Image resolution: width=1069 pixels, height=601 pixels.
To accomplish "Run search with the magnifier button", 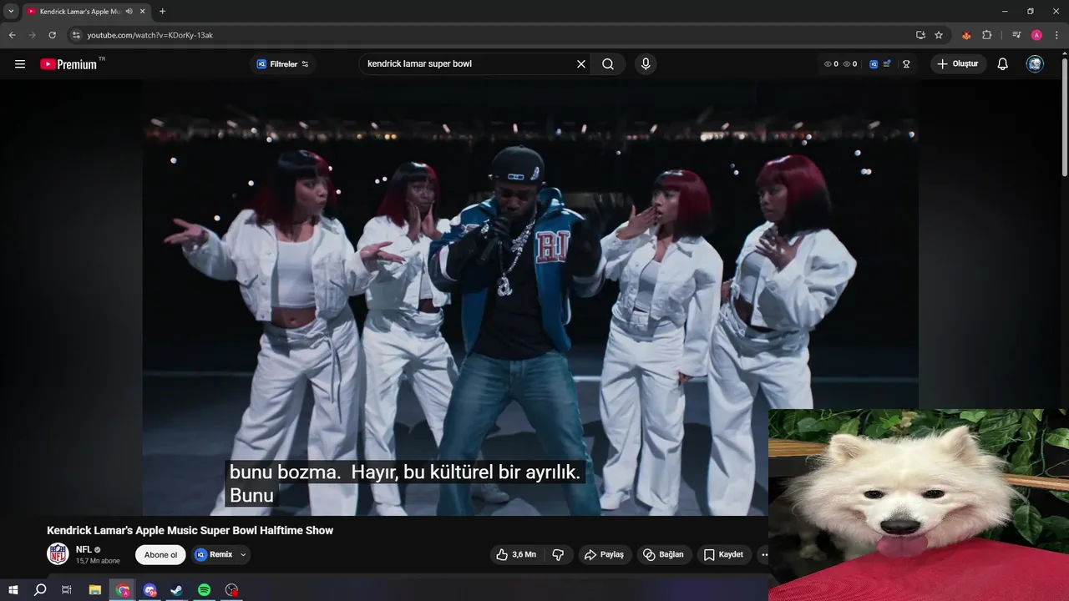I will click(x=608, y=64).
